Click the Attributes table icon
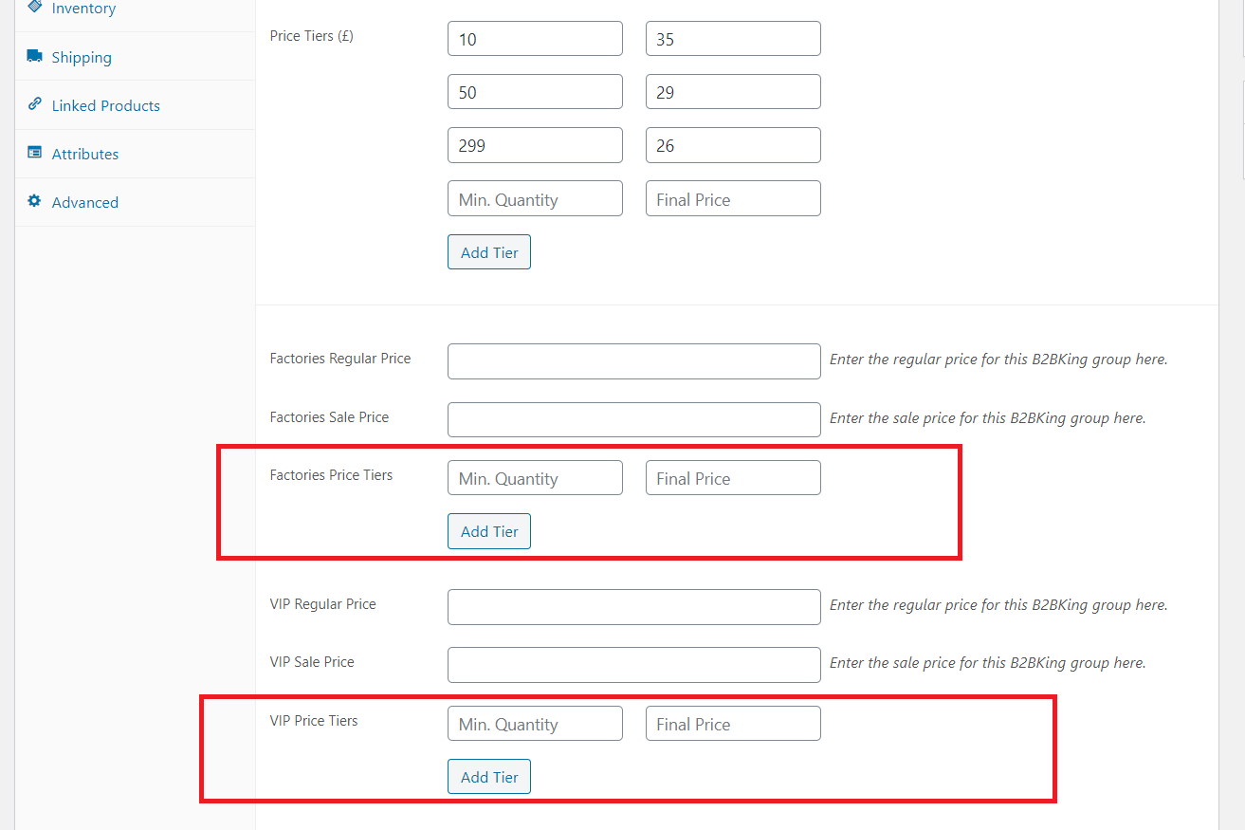Screen dimensions: 1245x830 coord(35,153)
